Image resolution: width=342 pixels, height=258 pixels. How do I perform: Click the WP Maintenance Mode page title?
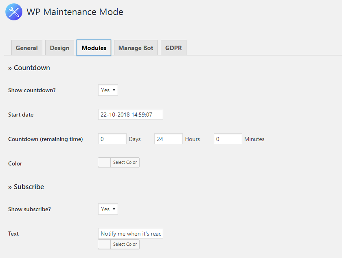[75, 12]
